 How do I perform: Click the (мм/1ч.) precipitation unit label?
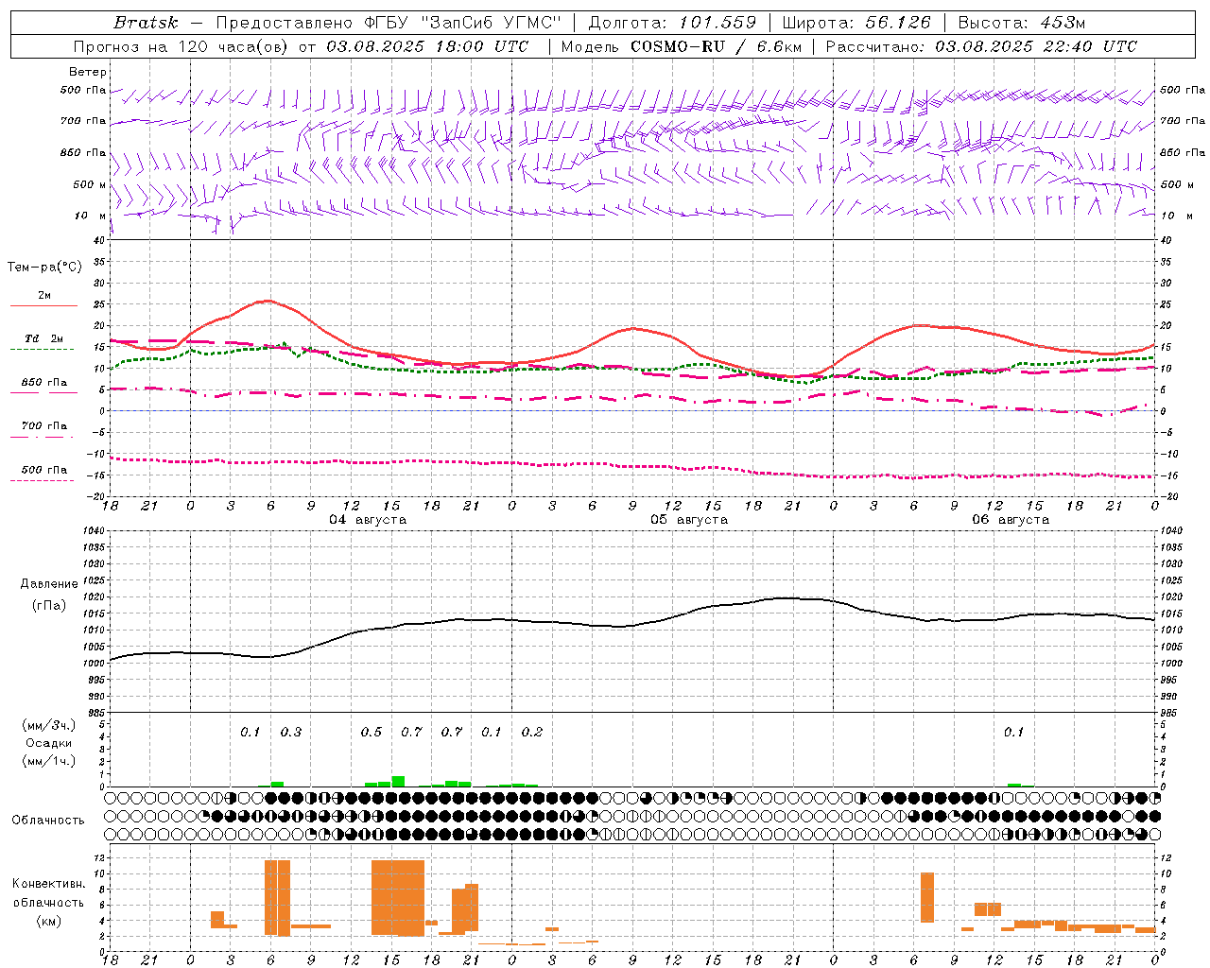[49, 761]
